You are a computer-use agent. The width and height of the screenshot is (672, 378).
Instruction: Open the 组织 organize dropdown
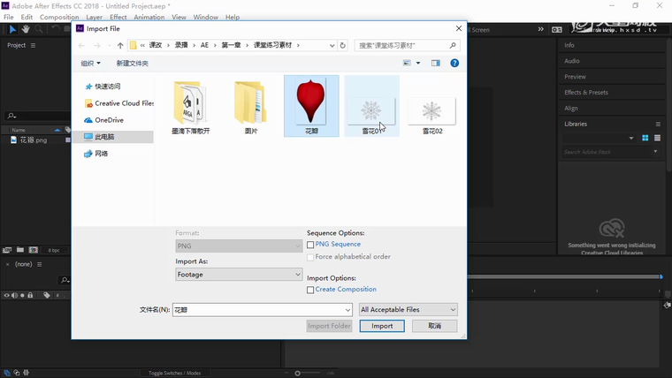(90, 63)
